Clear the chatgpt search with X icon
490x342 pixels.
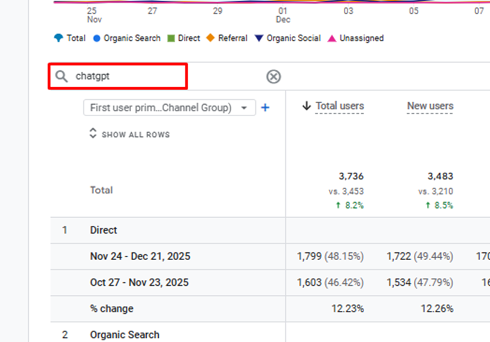click(x=273, y=77)
